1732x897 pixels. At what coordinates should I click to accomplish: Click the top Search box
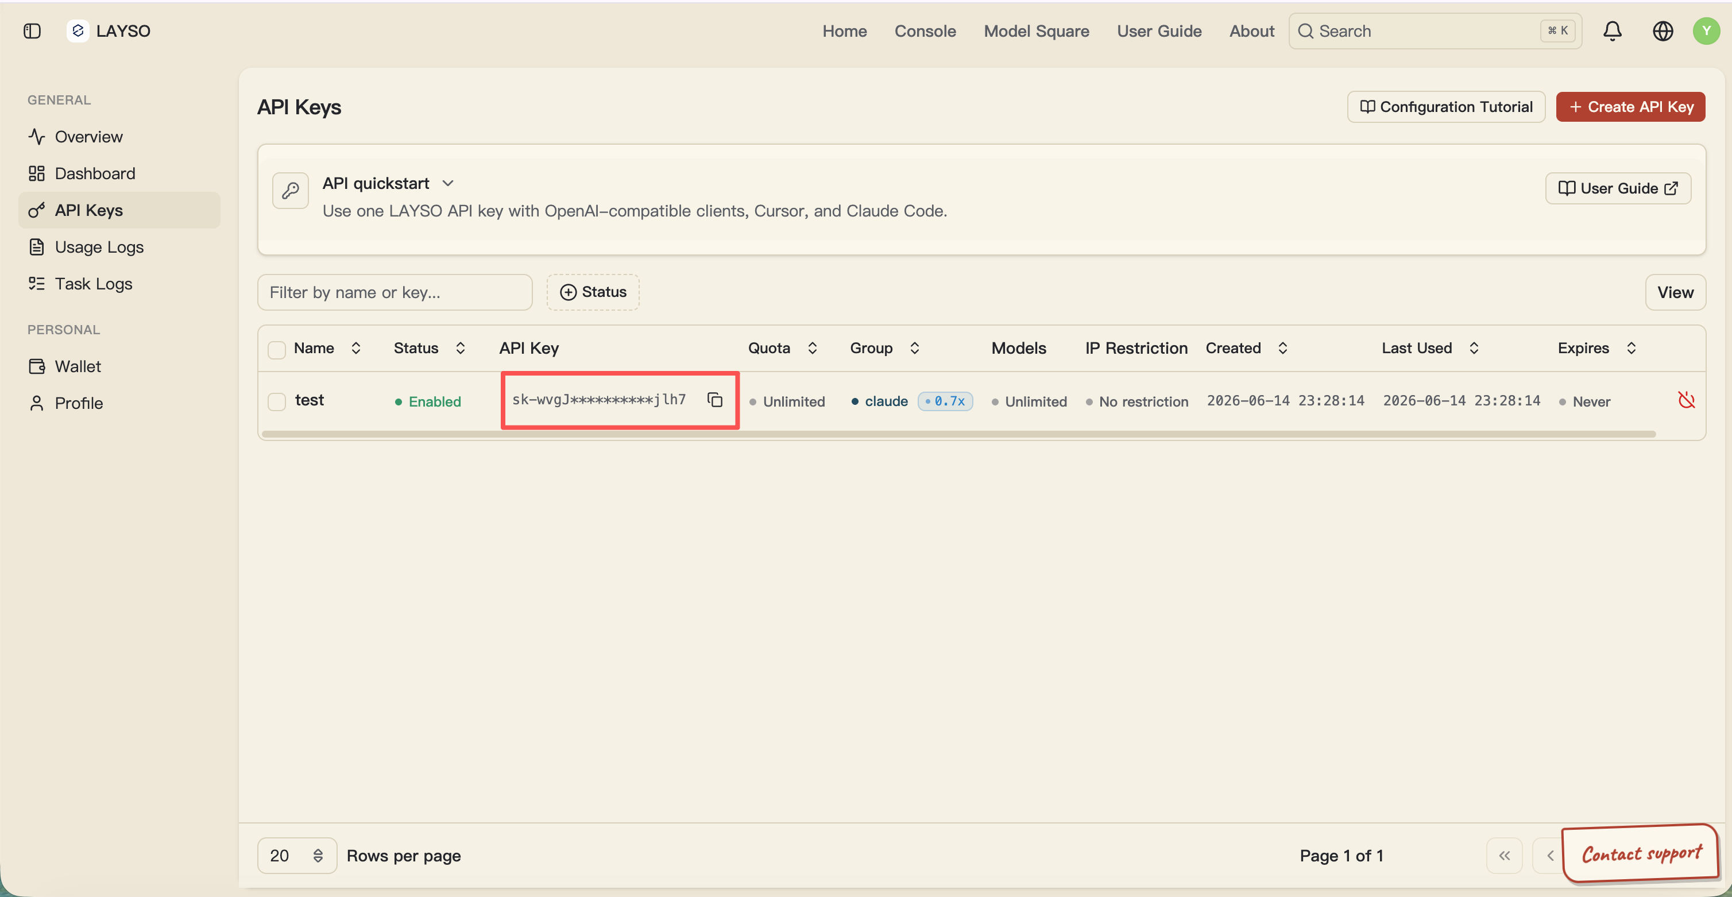tap(1435, 31)
